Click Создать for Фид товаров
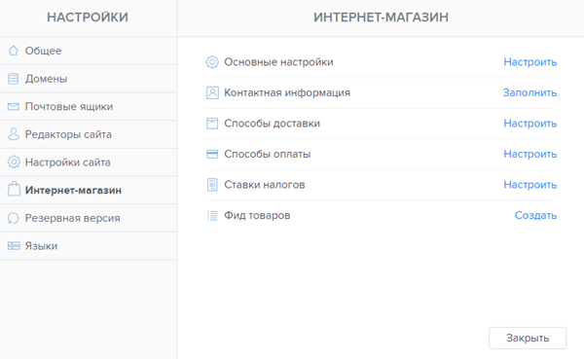This screenshot has height=359, width=584. coord(535,215)
